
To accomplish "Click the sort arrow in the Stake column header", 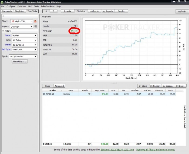I will 62,91.
